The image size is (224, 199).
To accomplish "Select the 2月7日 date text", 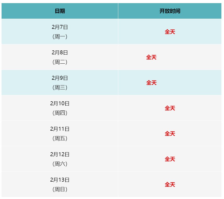I will coord(60,27).
